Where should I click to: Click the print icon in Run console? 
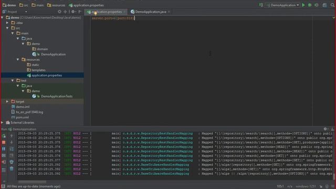pyautogui.click(x=12, y=162)
